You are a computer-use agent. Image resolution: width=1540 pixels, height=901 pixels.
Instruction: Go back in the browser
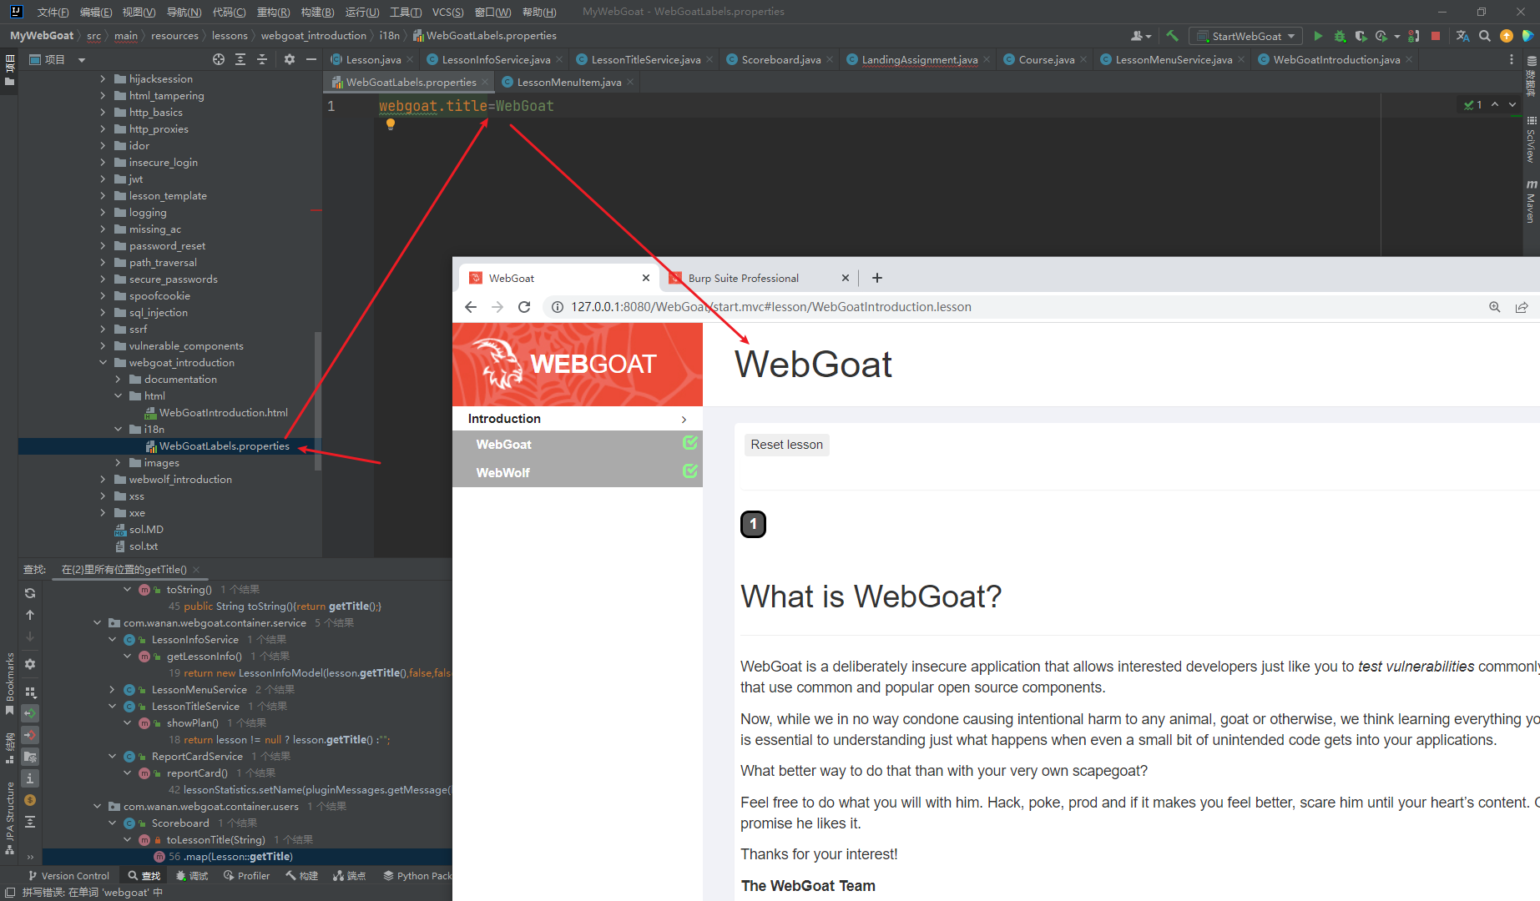click(x=471, y=307)
